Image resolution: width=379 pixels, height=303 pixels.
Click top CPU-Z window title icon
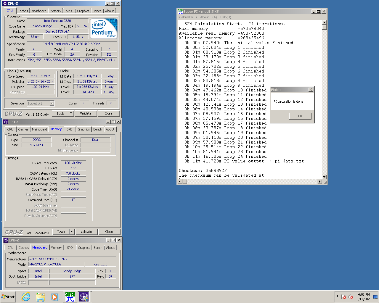tap(5, 4)
